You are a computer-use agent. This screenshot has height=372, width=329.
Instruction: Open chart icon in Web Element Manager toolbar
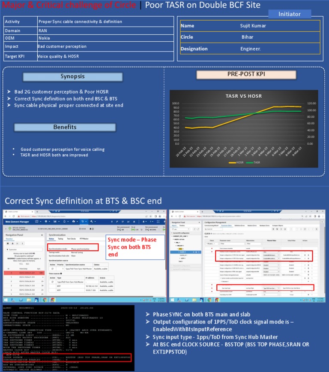[x=55, y=221]
